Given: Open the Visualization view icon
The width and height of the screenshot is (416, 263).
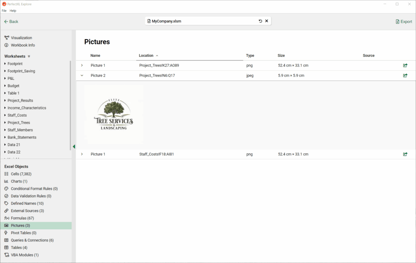Looking at the screenshot, I should tap(6, 38).
